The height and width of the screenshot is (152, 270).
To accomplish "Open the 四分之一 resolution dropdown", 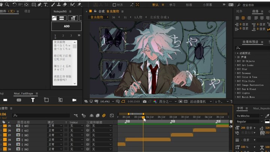I will point(168,101).
